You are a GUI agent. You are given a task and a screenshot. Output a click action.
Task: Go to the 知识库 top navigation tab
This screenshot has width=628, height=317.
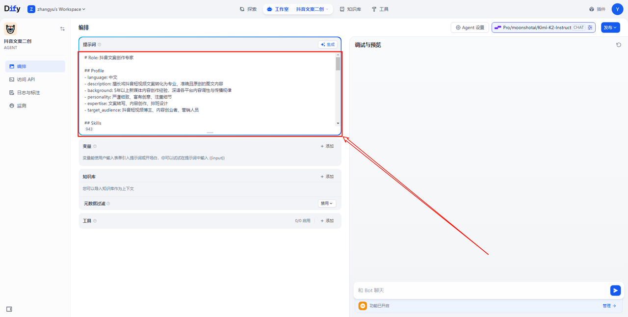click(350, 9)
